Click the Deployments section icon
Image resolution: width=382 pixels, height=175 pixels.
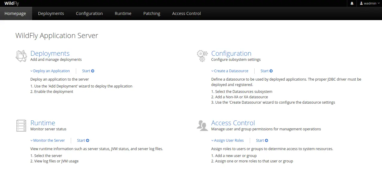pyautogui.click(x=21, y=56)
